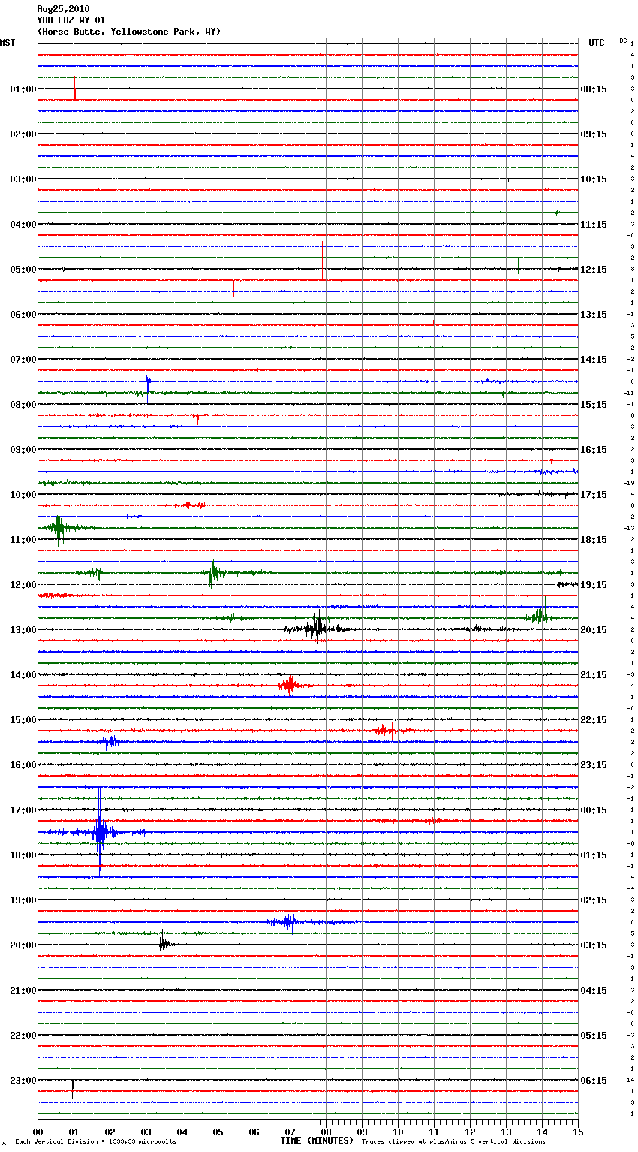This screenshot has height=1152, width=638.
Task: Click the 04:15 UTC time label
Action: 594,991
